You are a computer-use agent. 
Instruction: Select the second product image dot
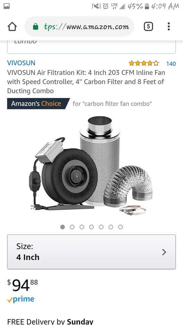(72, 227)
